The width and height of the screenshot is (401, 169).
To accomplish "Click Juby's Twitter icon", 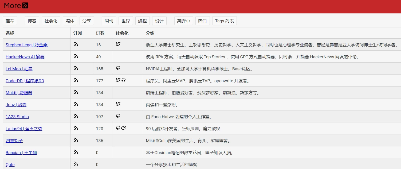I will click(x=118, y=104).
